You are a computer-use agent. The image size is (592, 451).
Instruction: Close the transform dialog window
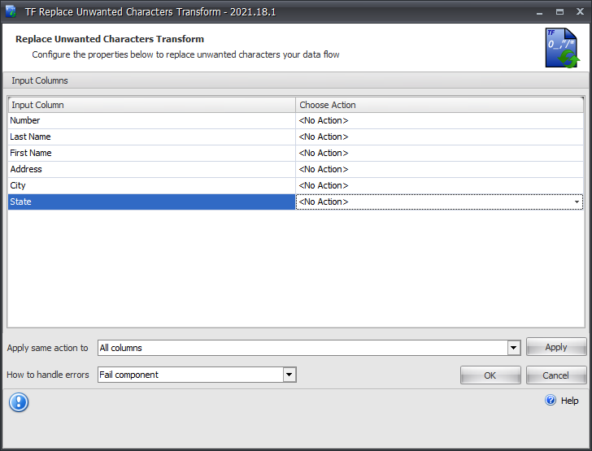click(x=581, y=11)
